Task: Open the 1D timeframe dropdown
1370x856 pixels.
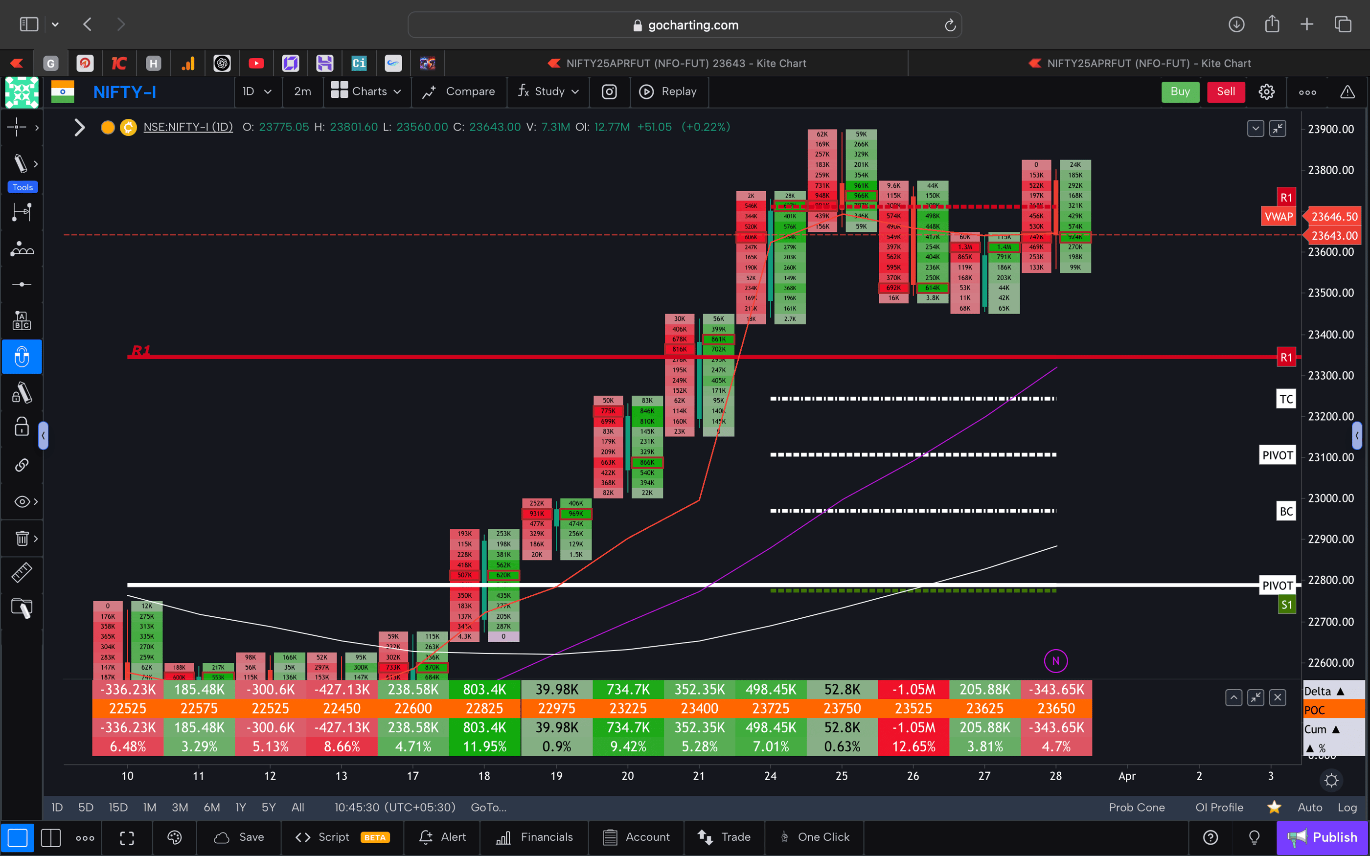Action: 257,91
